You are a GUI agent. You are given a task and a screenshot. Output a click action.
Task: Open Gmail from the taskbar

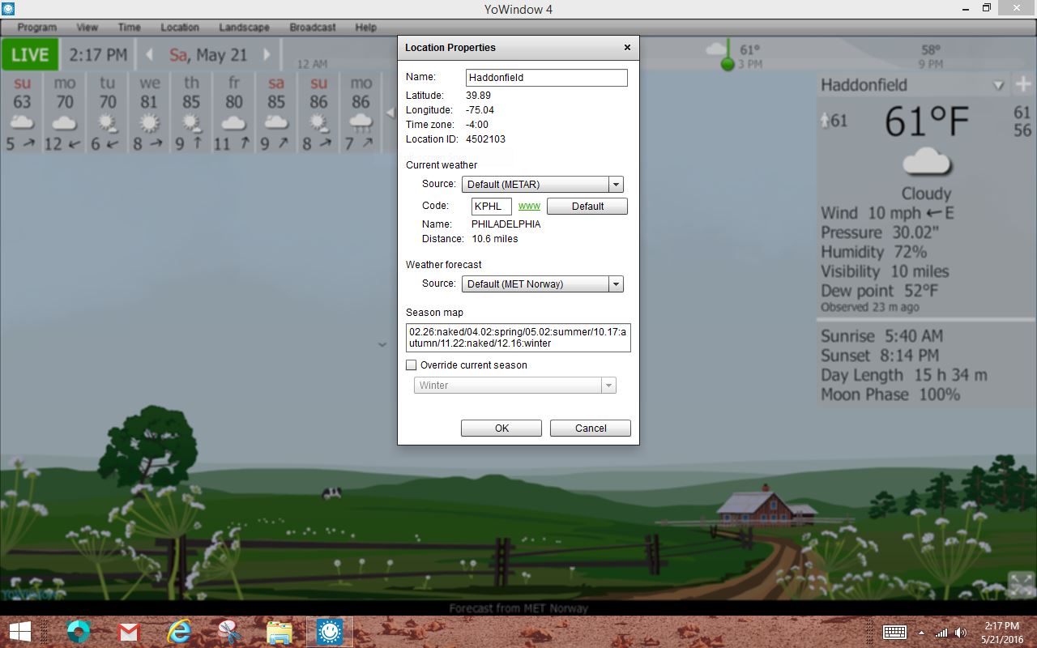click(129, 631)
